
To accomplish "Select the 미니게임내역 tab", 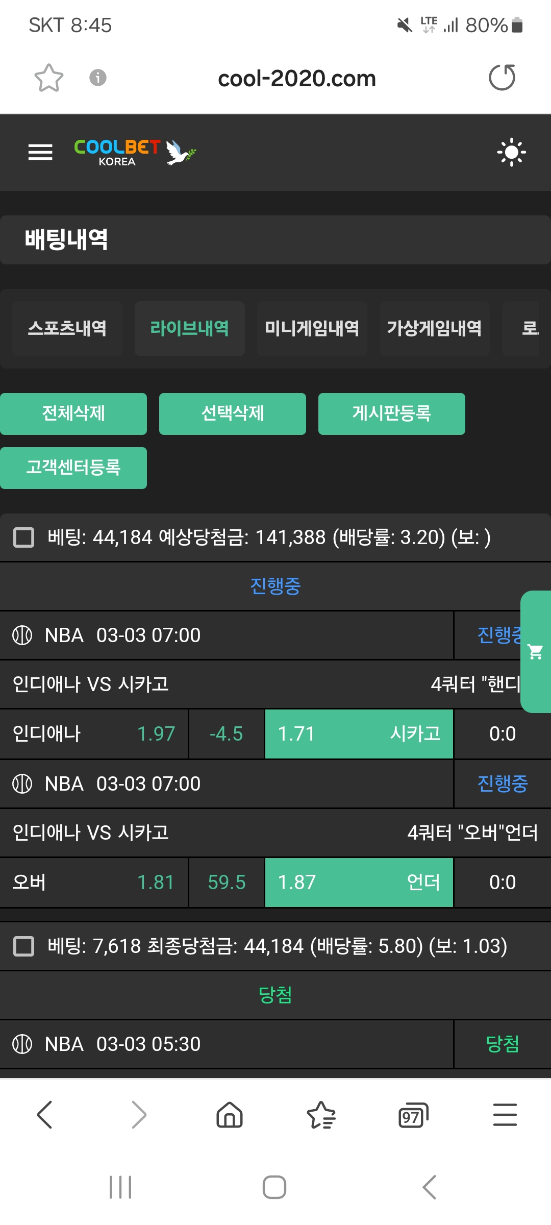I will point(312,328).
